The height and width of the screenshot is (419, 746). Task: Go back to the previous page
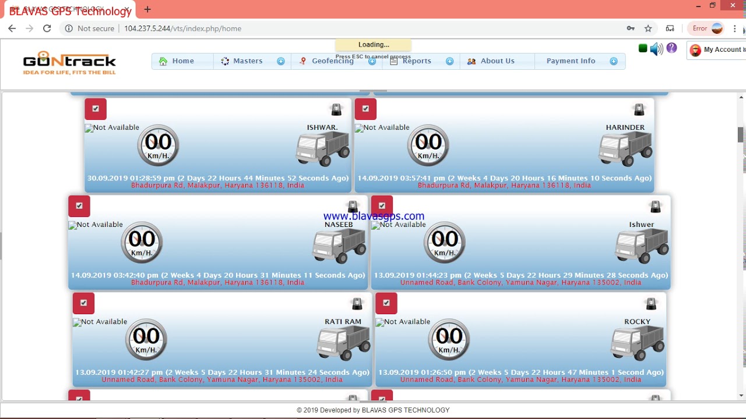[12, 29]
